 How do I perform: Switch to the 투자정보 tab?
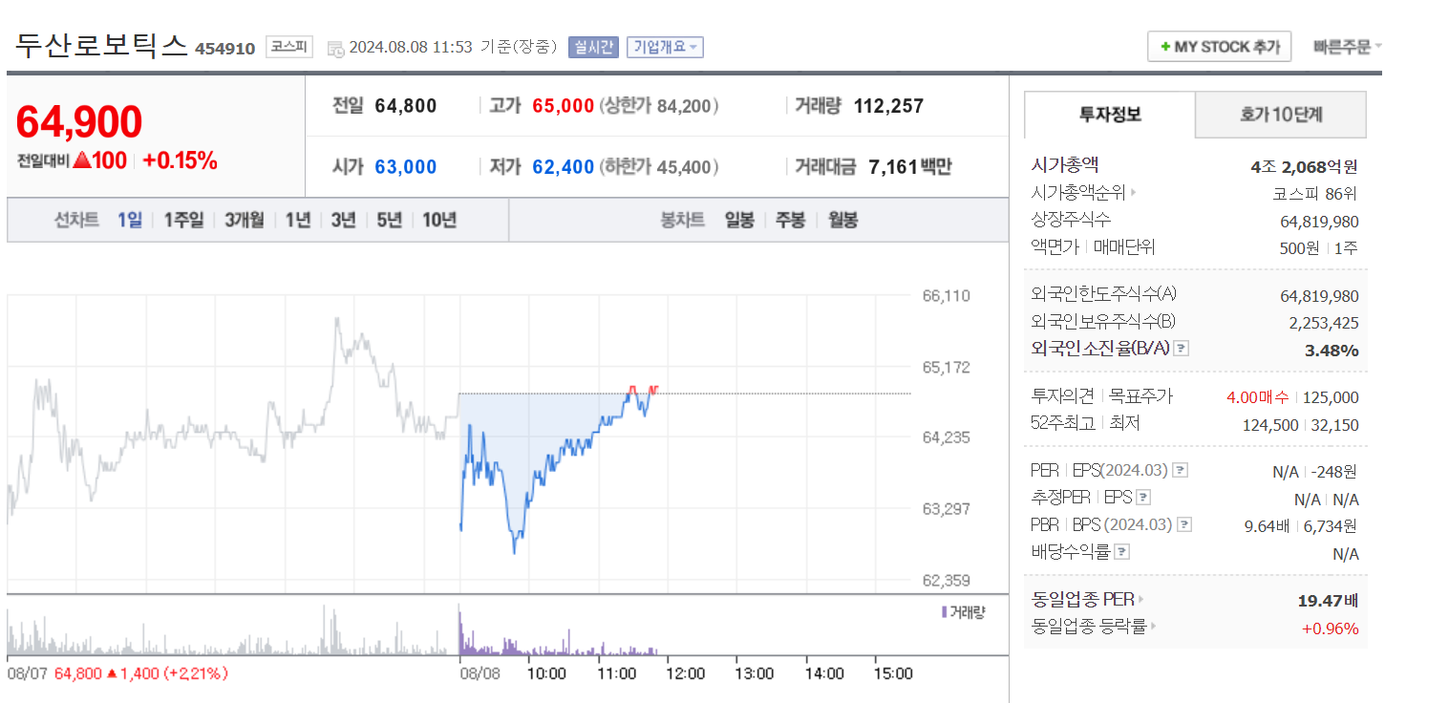(1110, 115)
